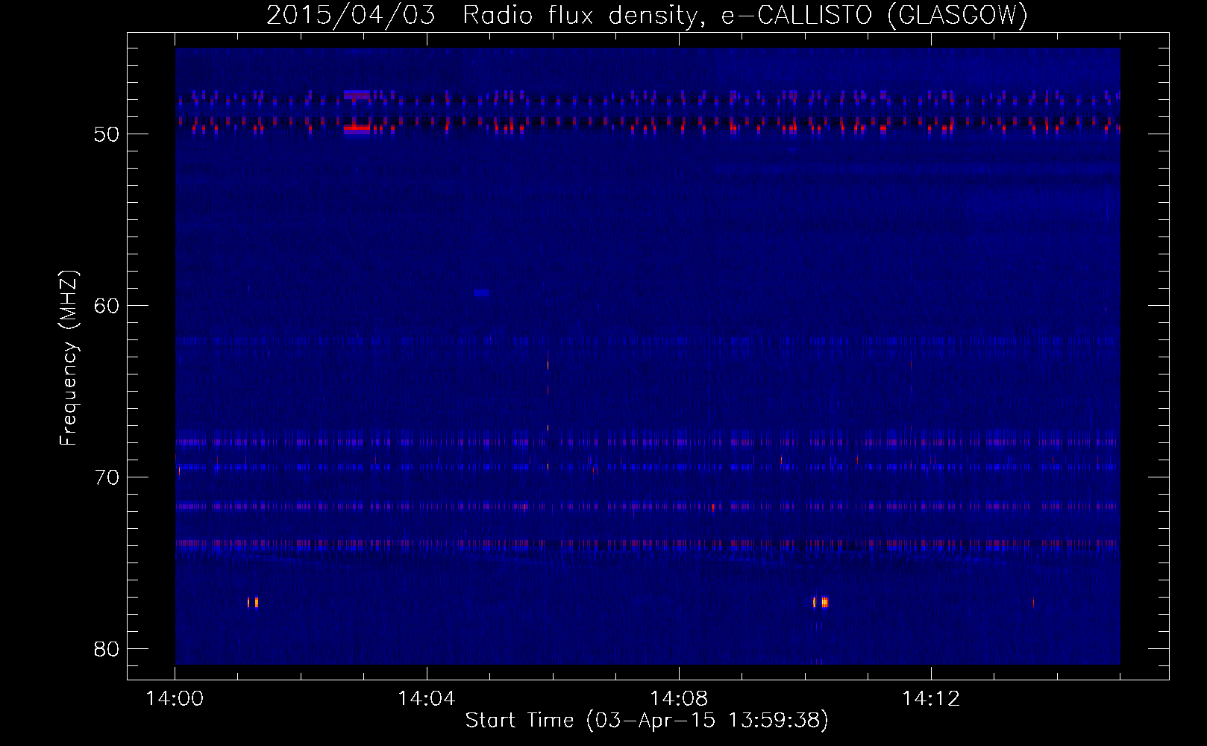The width and height of the screenshot is (1207, 746).
Task: Click the 14:04 time tick label
Action: (x=426, y=698)
